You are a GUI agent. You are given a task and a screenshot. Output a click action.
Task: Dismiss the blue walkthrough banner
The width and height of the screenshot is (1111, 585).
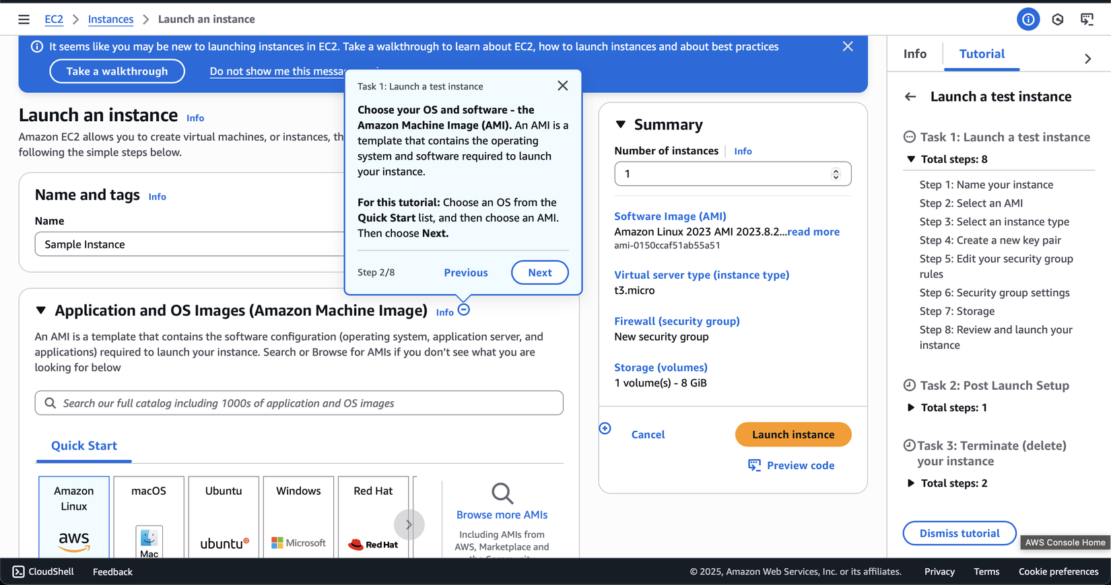point(848,46)
